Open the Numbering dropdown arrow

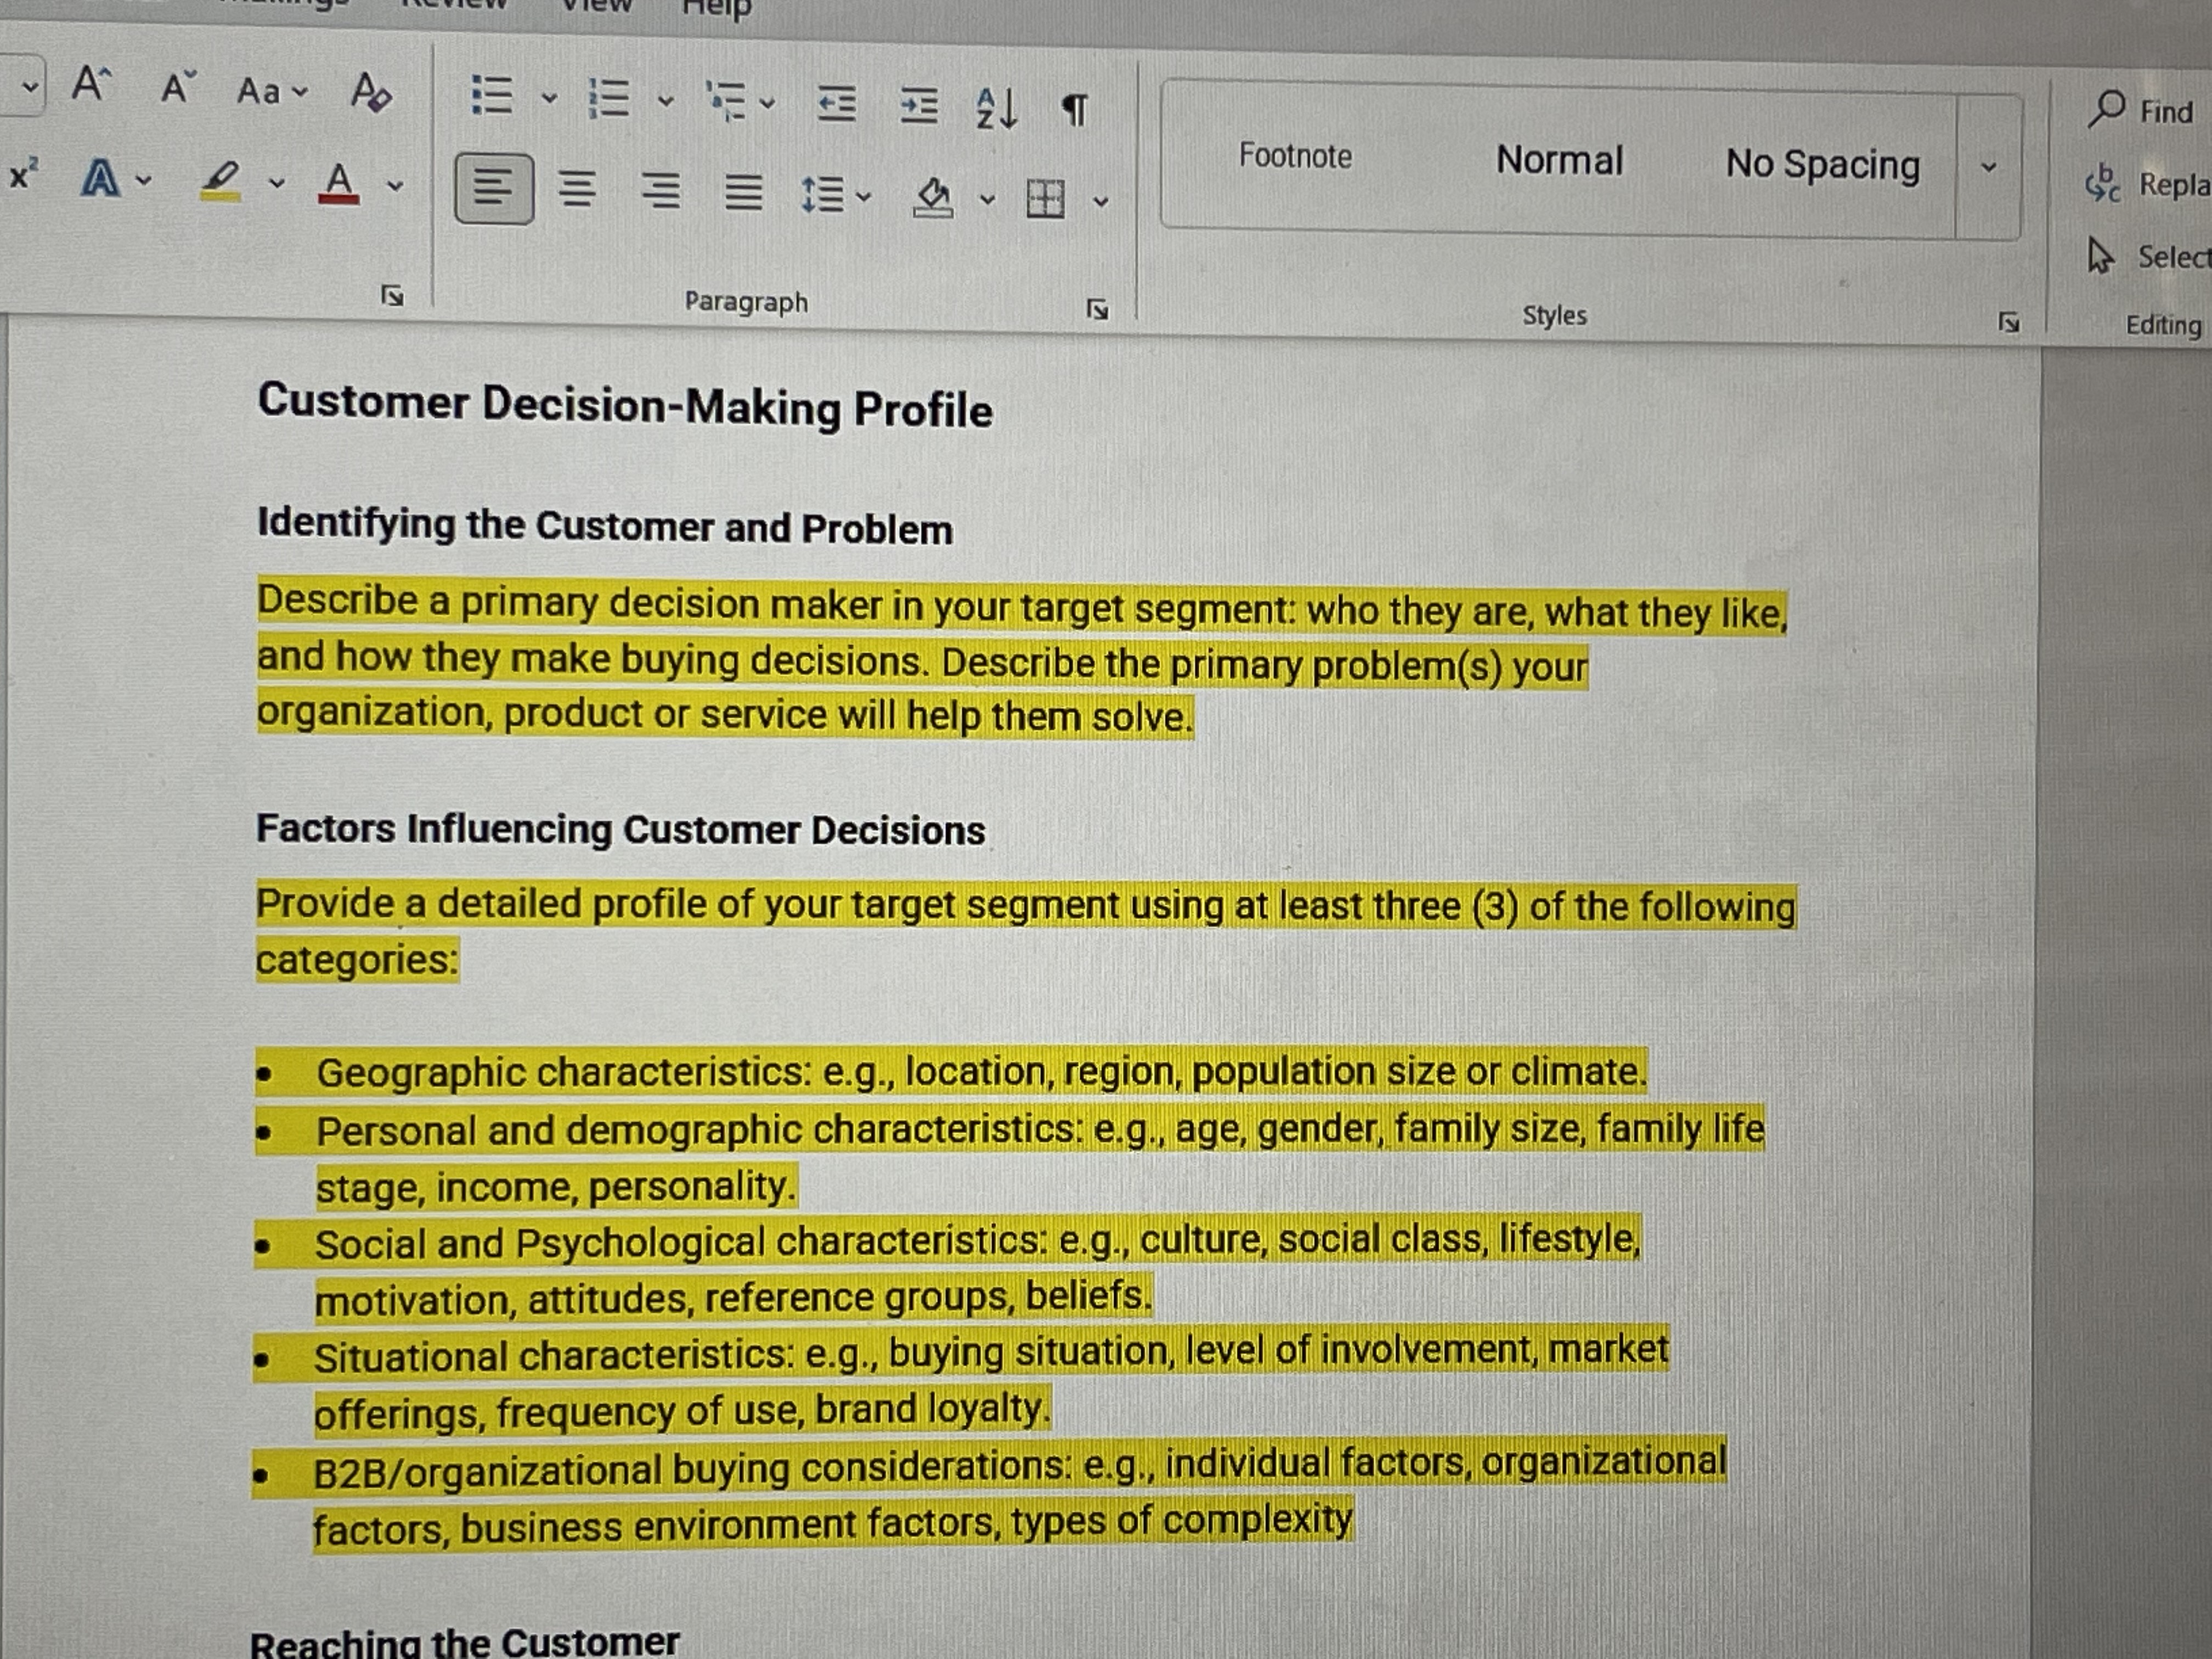(666, 101)
